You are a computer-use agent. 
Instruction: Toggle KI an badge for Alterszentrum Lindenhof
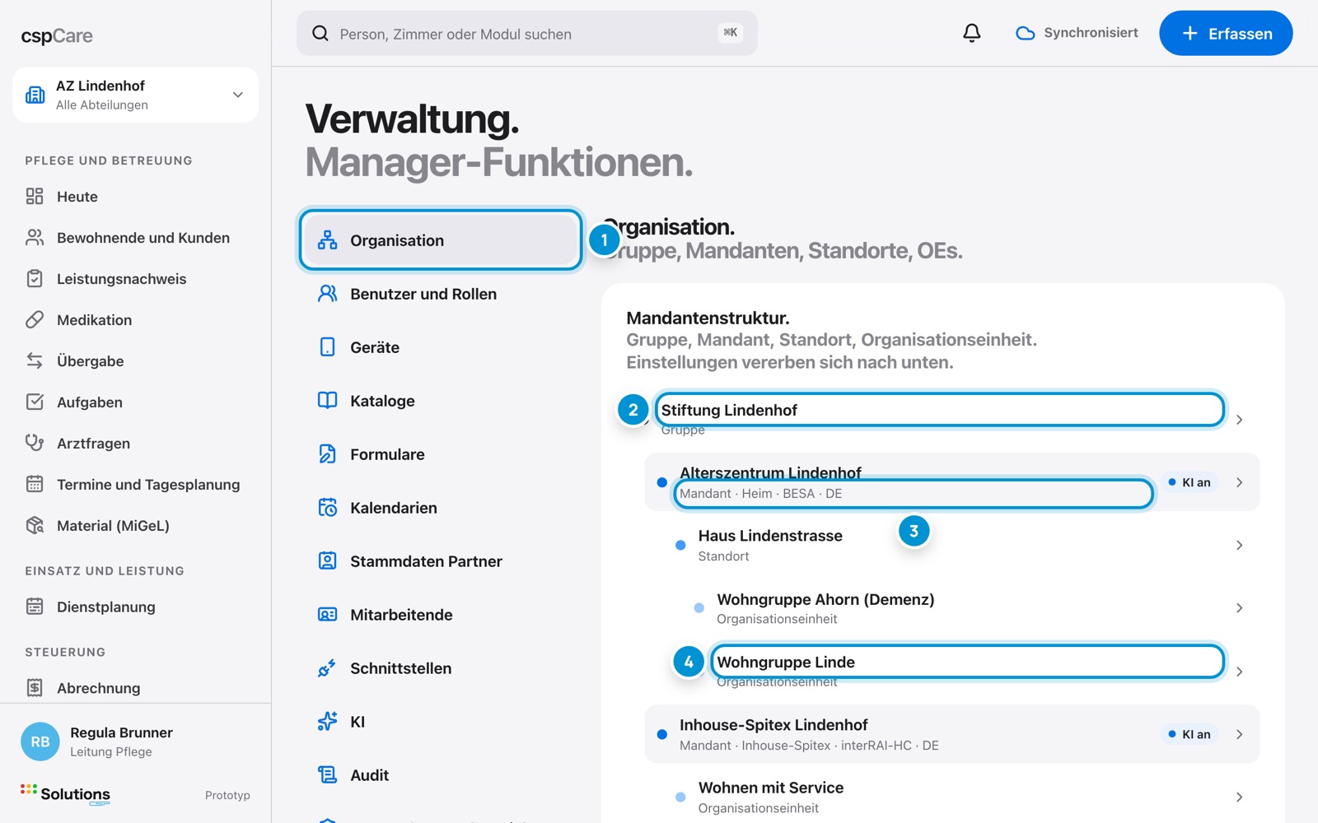1189,482
